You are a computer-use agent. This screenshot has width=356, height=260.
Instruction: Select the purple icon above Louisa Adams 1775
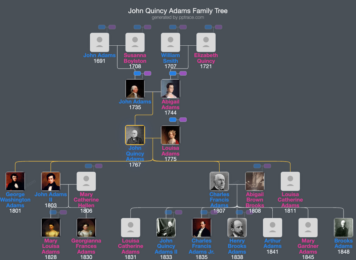[x=183, y=119]
